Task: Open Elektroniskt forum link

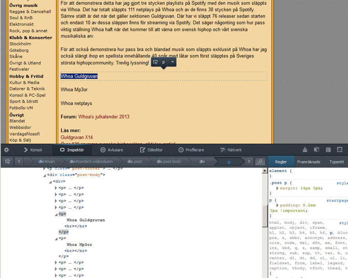Action: (x=21, y=24)
